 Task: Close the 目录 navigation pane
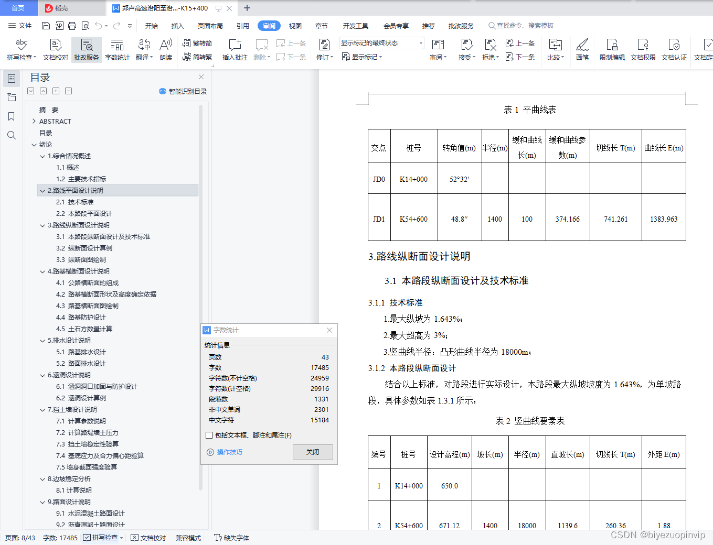(x=201, y=77)
